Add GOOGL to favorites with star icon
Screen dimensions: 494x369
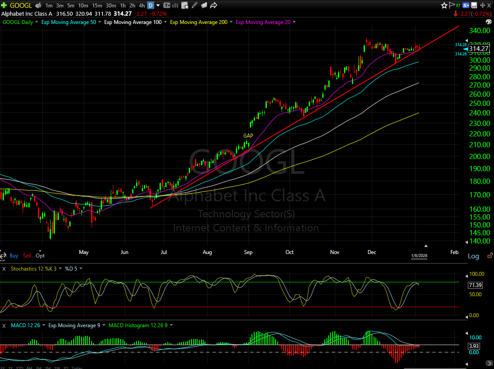point(444,5)
